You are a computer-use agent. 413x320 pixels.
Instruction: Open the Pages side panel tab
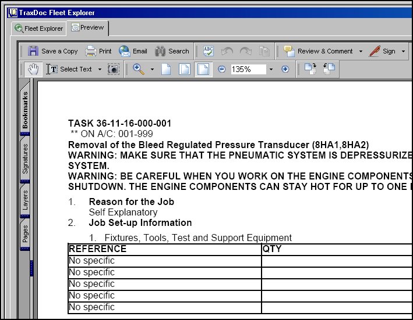[x=25, y=233]
